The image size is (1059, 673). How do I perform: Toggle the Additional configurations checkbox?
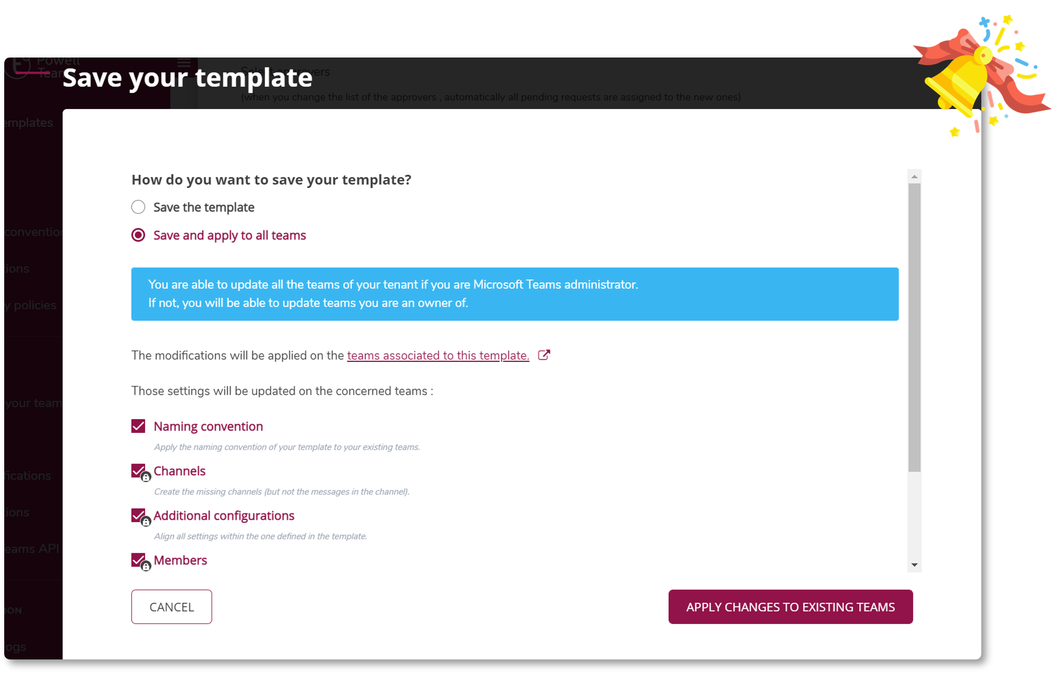coord(138,515)
